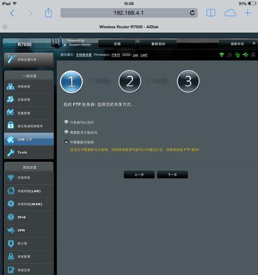
Task: Click the 一般设置 section header
Action: pyautogui.click(x=29, y=76)
